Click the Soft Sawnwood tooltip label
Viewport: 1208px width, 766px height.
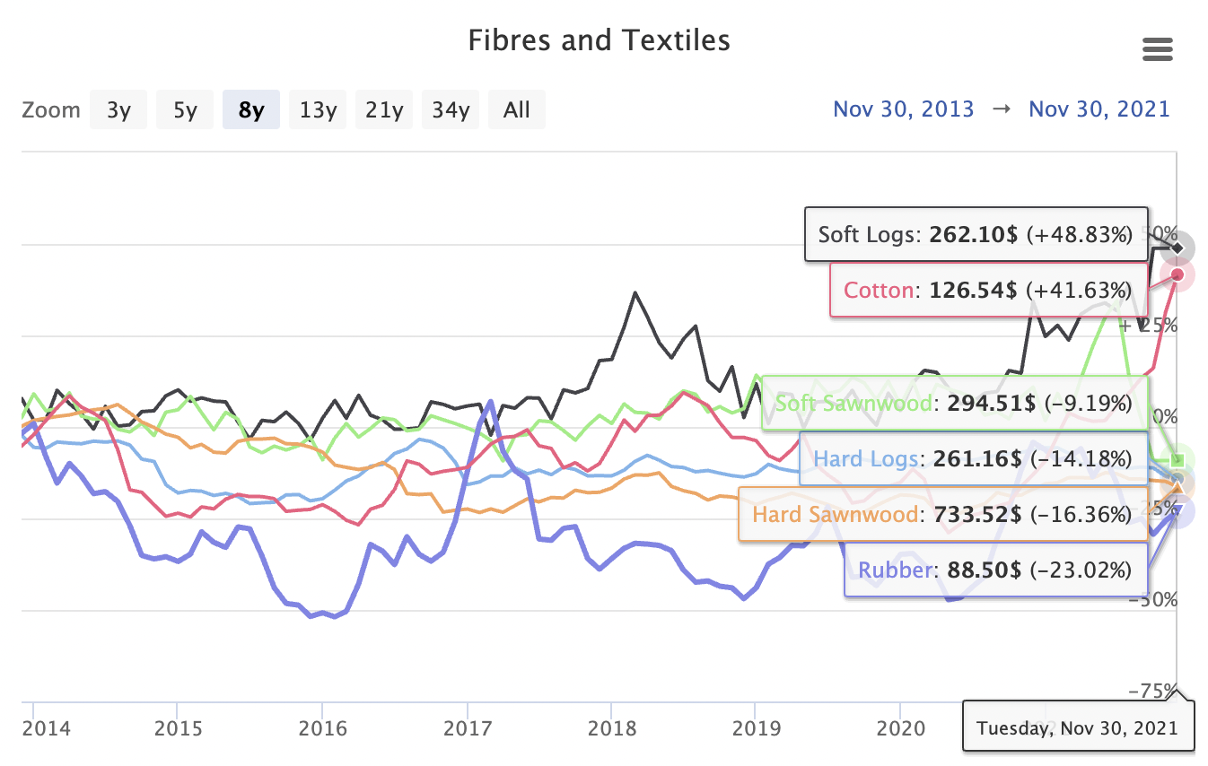[953, 403]
